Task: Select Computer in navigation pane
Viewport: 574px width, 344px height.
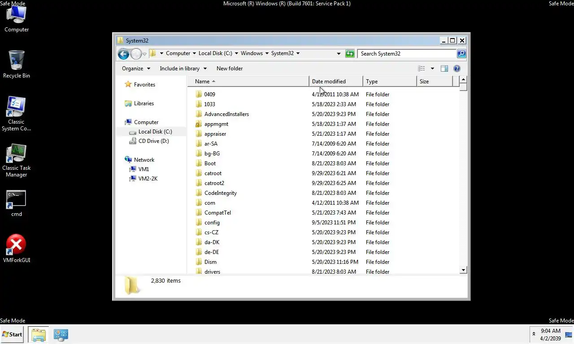Action: coord(142,122)
